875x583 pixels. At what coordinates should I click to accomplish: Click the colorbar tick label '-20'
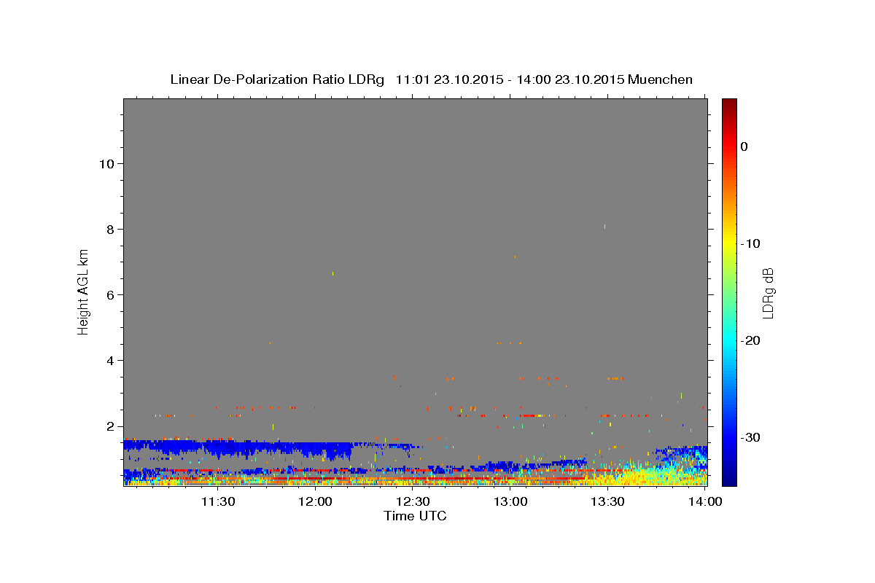click(750, 340)
